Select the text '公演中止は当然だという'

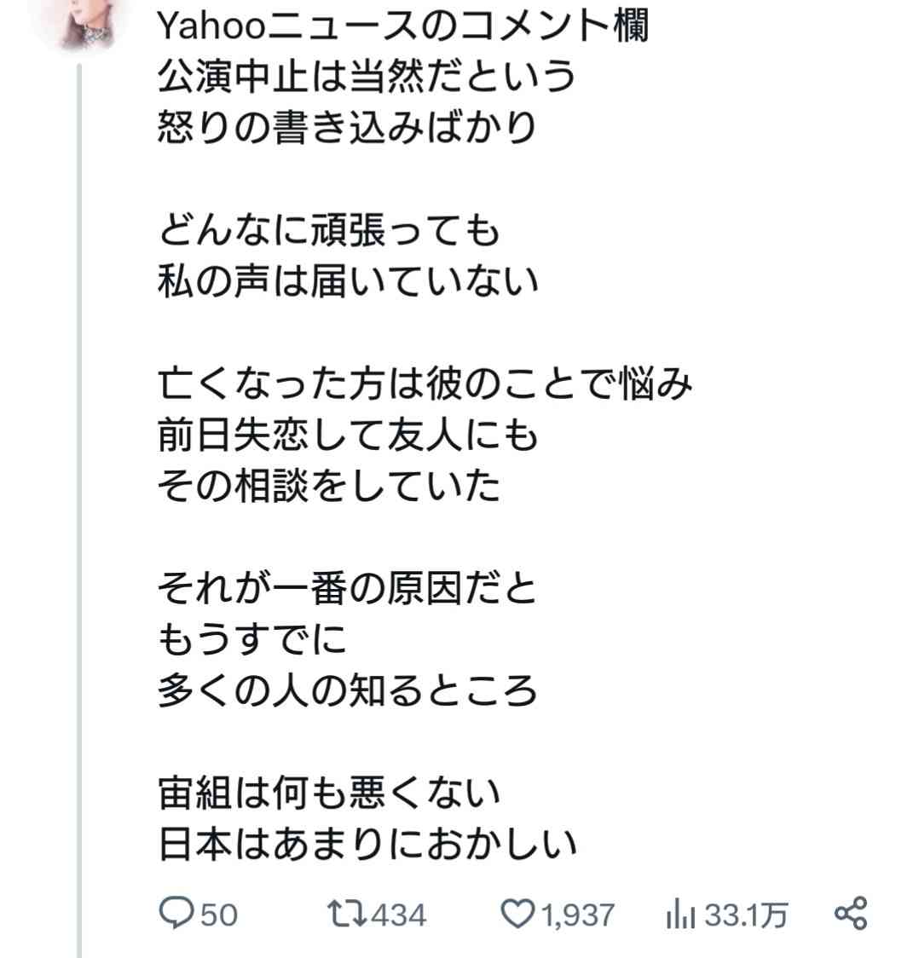(367, 77)
